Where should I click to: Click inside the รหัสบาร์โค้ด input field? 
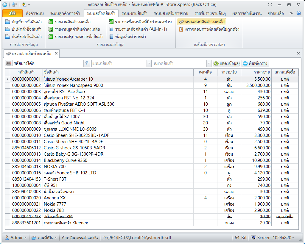[60, 63]
